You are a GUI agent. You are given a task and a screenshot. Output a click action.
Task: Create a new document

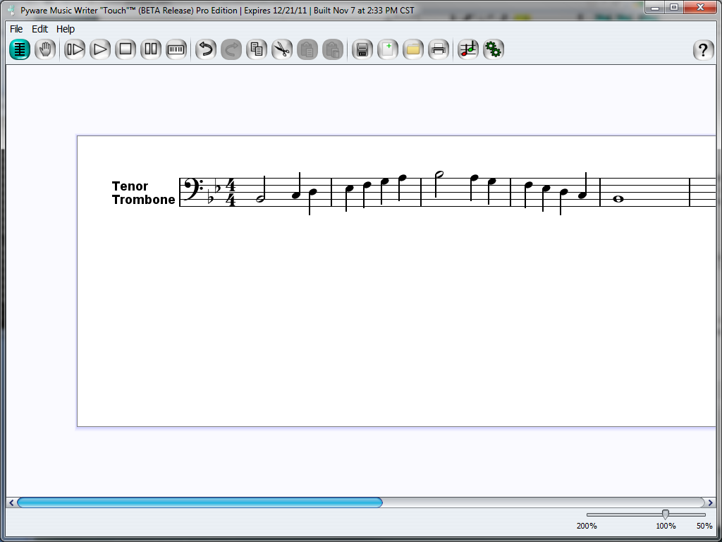388,49
